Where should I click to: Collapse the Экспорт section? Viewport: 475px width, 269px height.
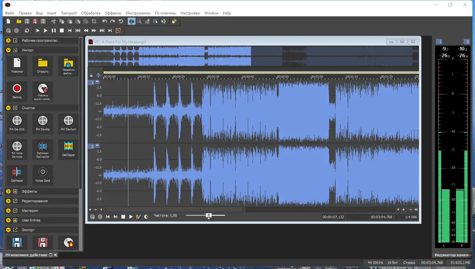click(8, 230)
